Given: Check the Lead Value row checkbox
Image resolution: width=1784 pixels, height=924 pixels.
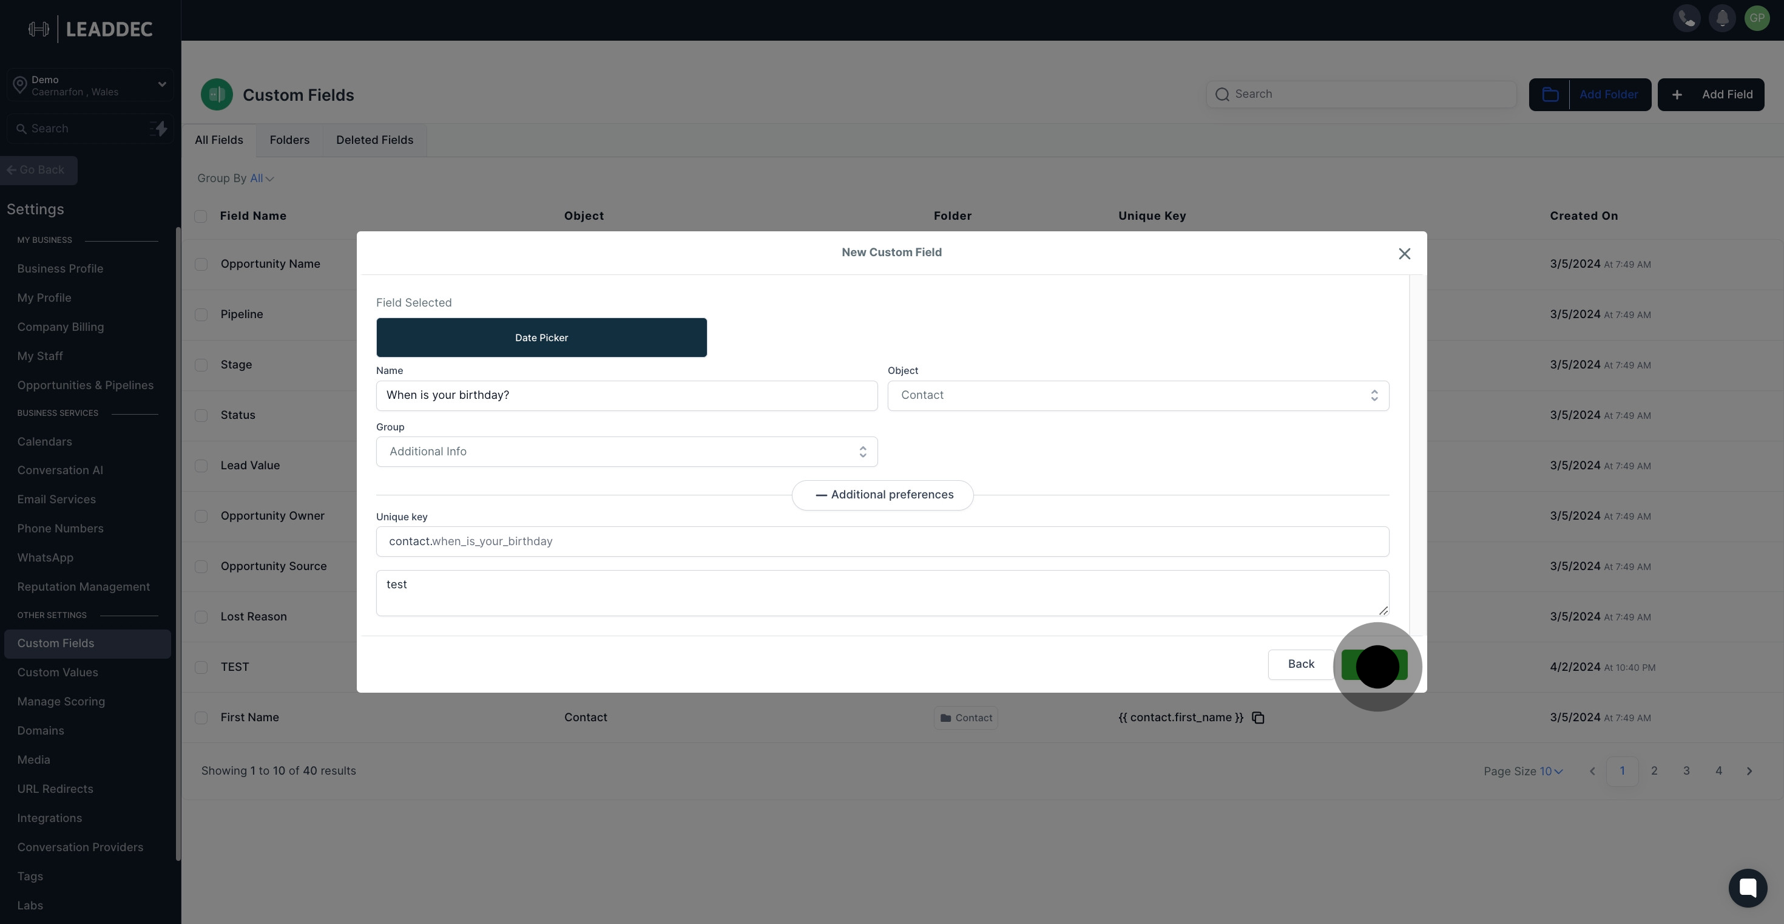Looking at the screenshot, I should [x=201, y=466].
